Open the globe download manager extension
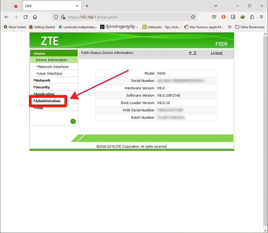Viewport: 268px width, 233px height. [x=242, y=17]
